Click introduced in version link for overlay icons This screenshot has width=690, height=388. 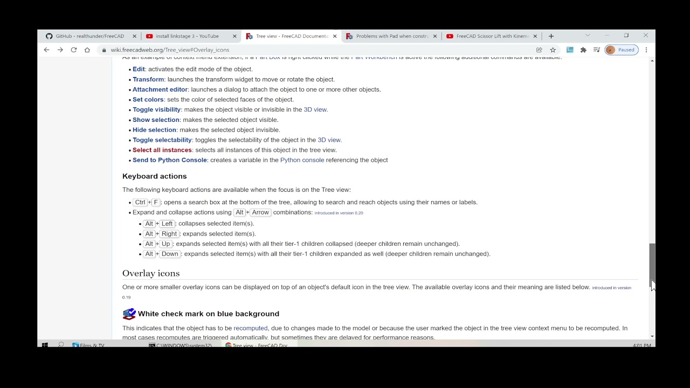pos(612,288)
